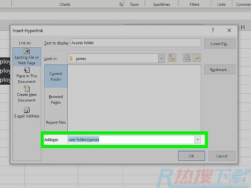Select Existing File or Web Page link type
The width and height of the screenshot is (251, 188).
click(27, 57)
